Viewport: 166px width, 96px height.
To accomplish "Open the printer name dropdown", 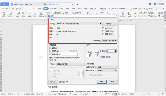I will click(x=79, y=23).
